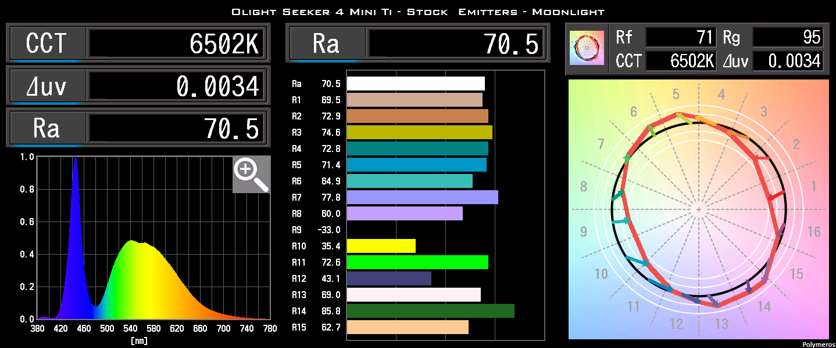This screenshot has height=348, width=836.
Task: Click the Polymeros watermark text
Action: pos(817,343)
